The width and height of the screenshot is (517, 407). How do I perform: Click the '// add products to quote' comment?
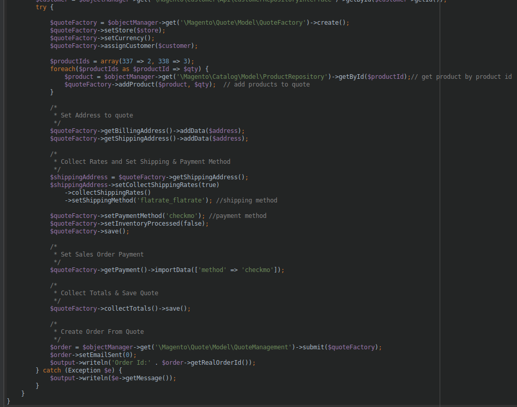tap(266, 84)
